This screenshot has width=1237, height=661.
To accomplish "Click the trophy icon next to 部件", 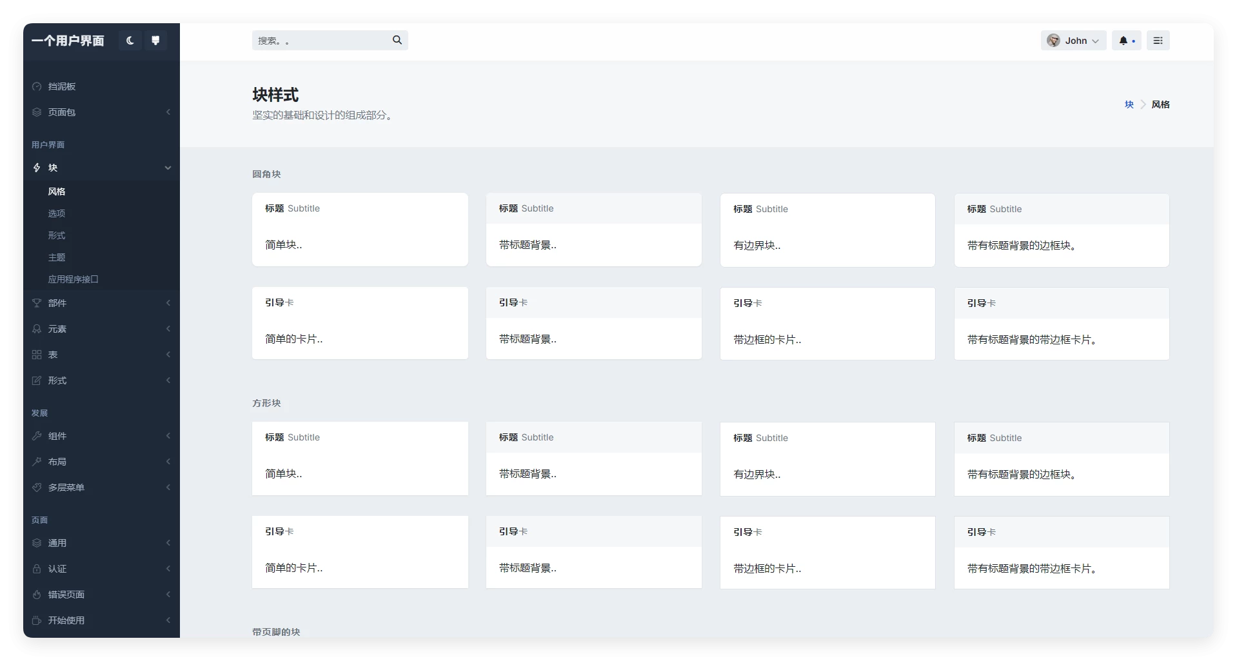I will pos(37,303).
